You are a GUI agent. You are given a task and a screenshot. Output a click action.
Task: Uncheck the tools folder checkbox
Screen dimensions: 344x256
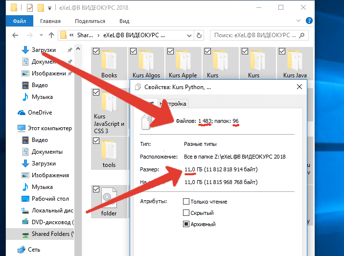(96, 140)
